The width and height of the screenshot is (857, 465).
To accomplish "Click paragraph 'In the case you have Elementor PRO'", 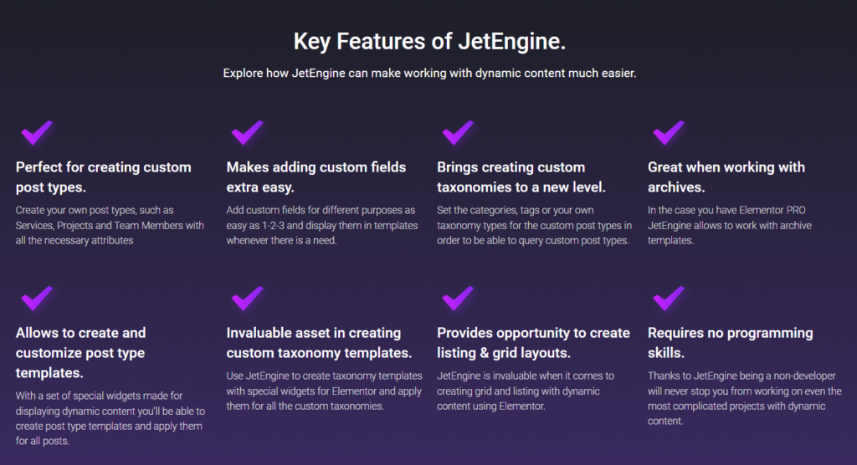I will click(730, 225).
